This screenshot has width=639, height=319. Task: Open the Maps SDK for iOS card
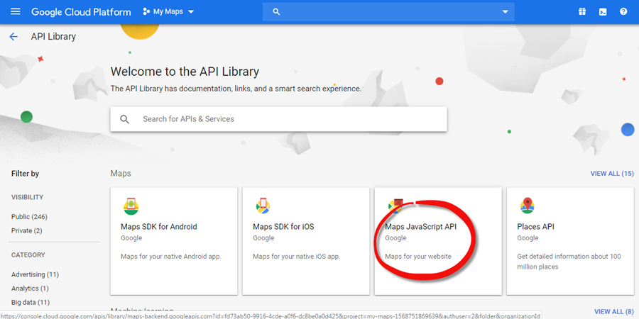[306, 241]
